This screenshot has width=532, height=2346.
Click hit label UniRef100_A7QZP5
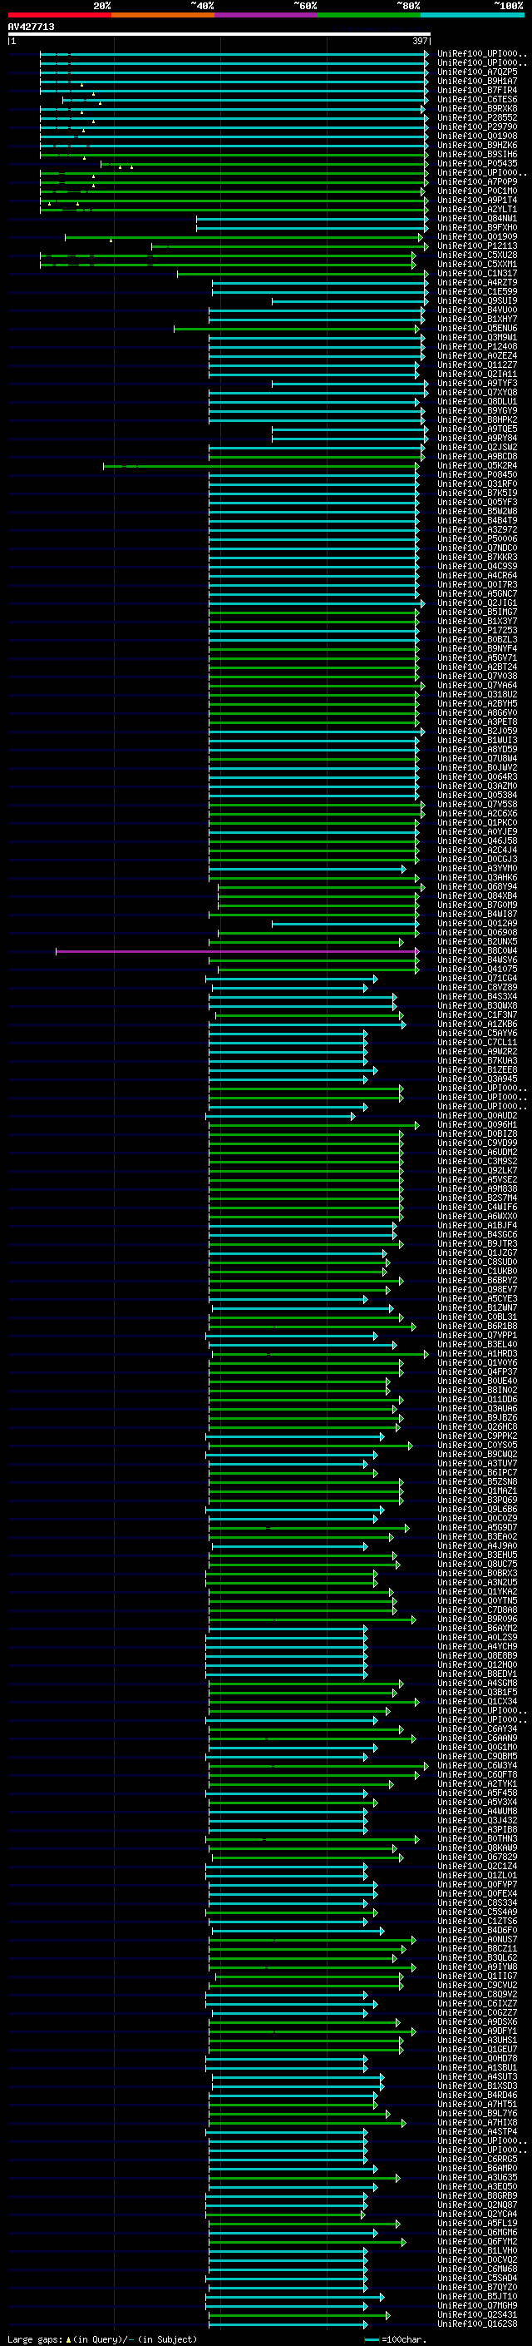(477, 72)
